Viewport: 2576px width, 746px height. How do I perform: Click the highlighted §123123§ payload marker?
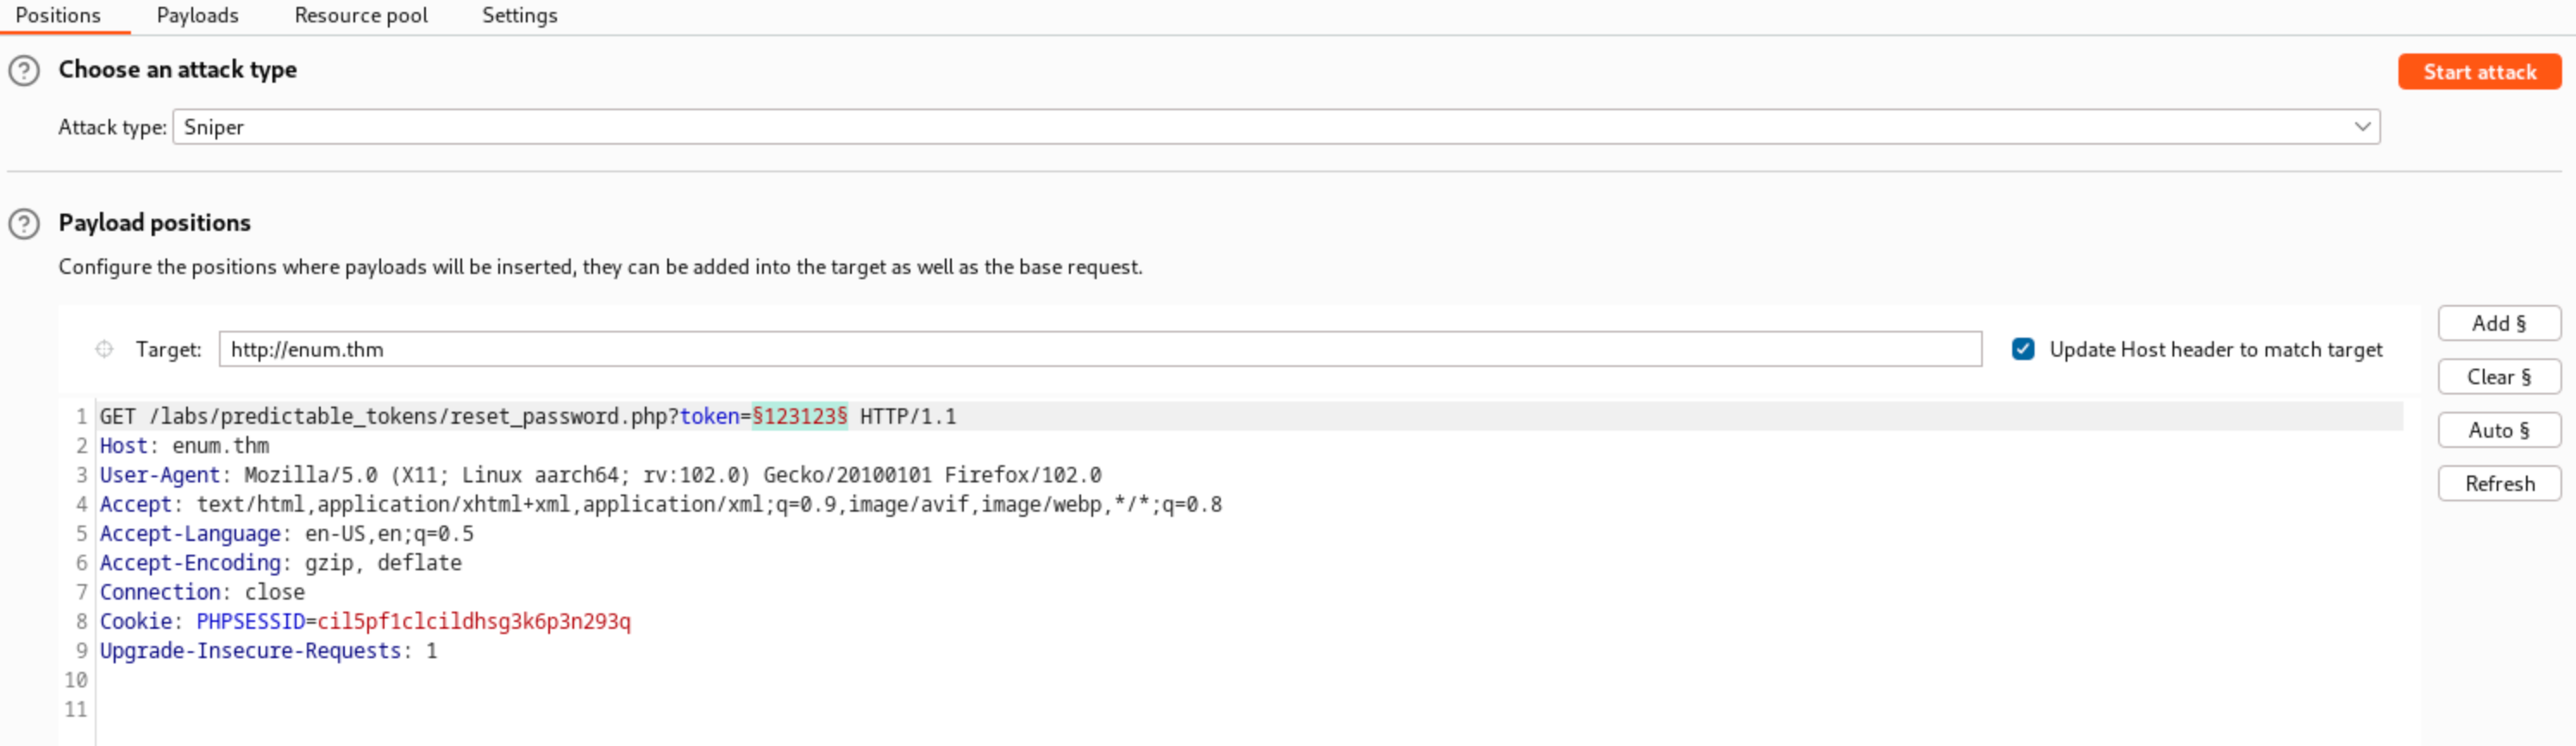point(799,416)
